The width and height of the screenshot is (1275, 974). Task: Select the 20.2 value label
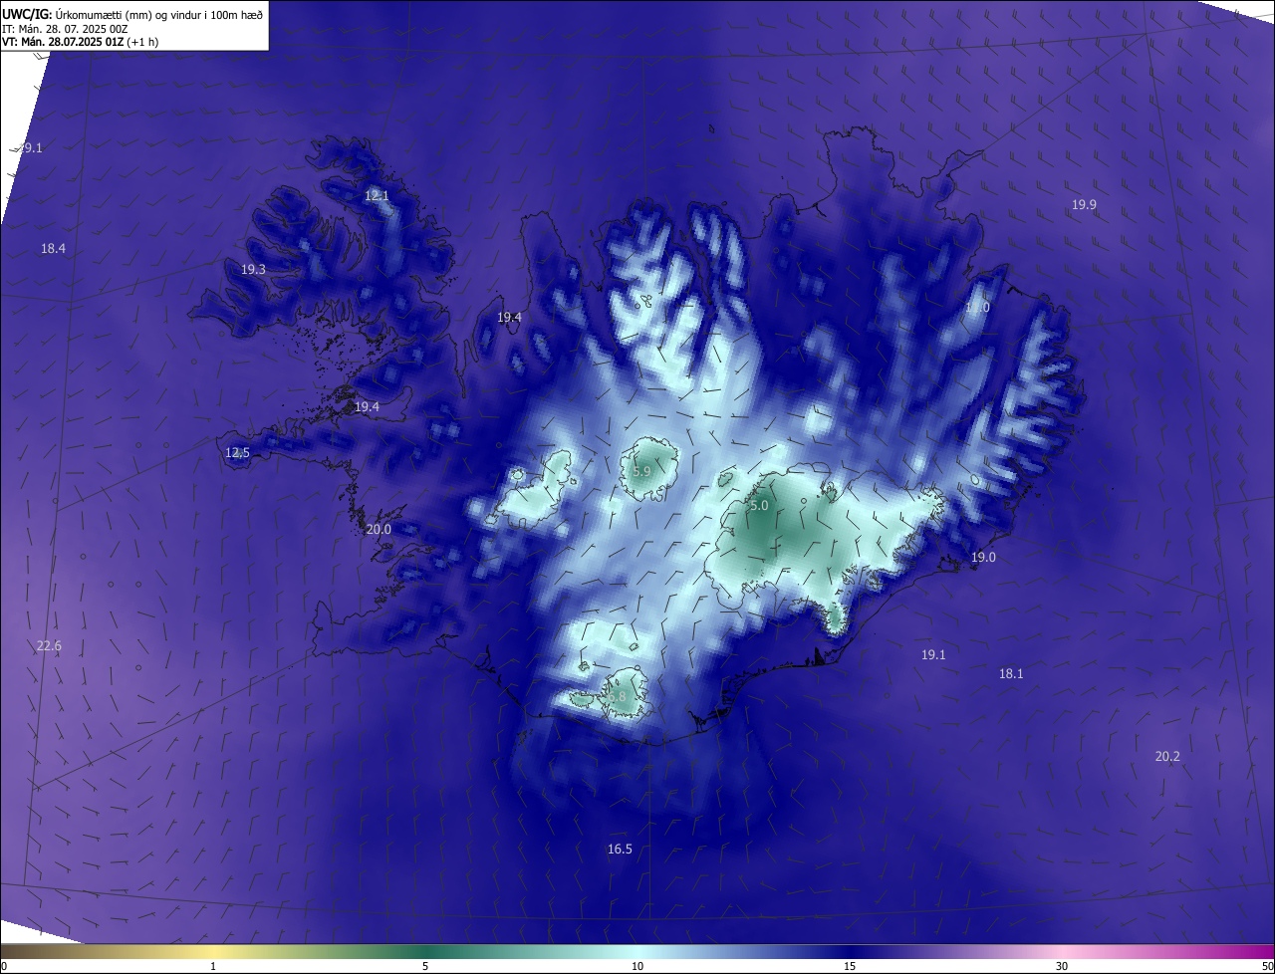pos(1167,757)
